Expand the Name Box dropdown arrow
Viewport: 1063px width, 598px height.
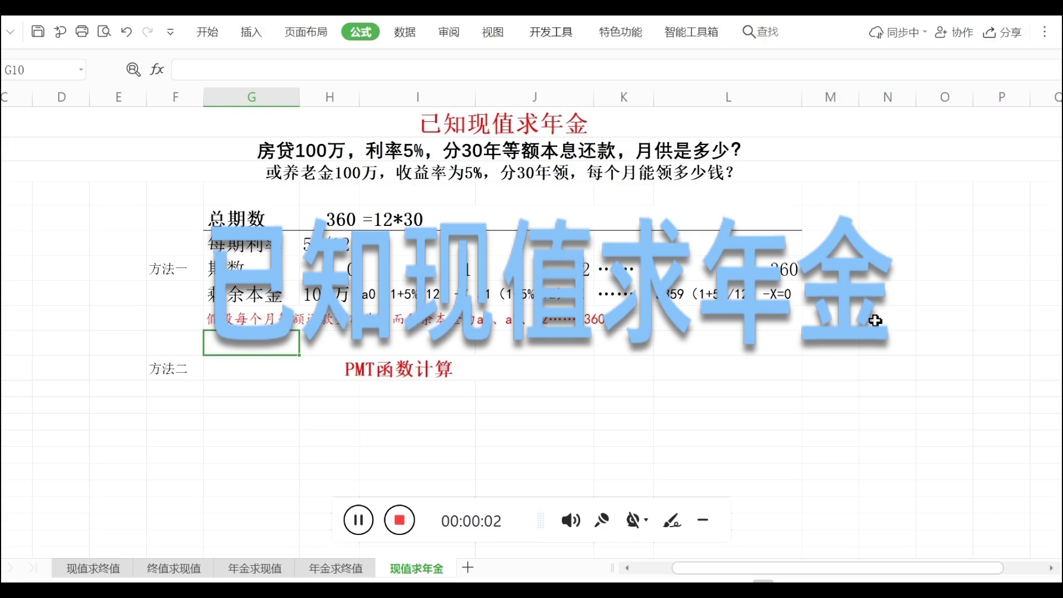(x=81, y=70)
